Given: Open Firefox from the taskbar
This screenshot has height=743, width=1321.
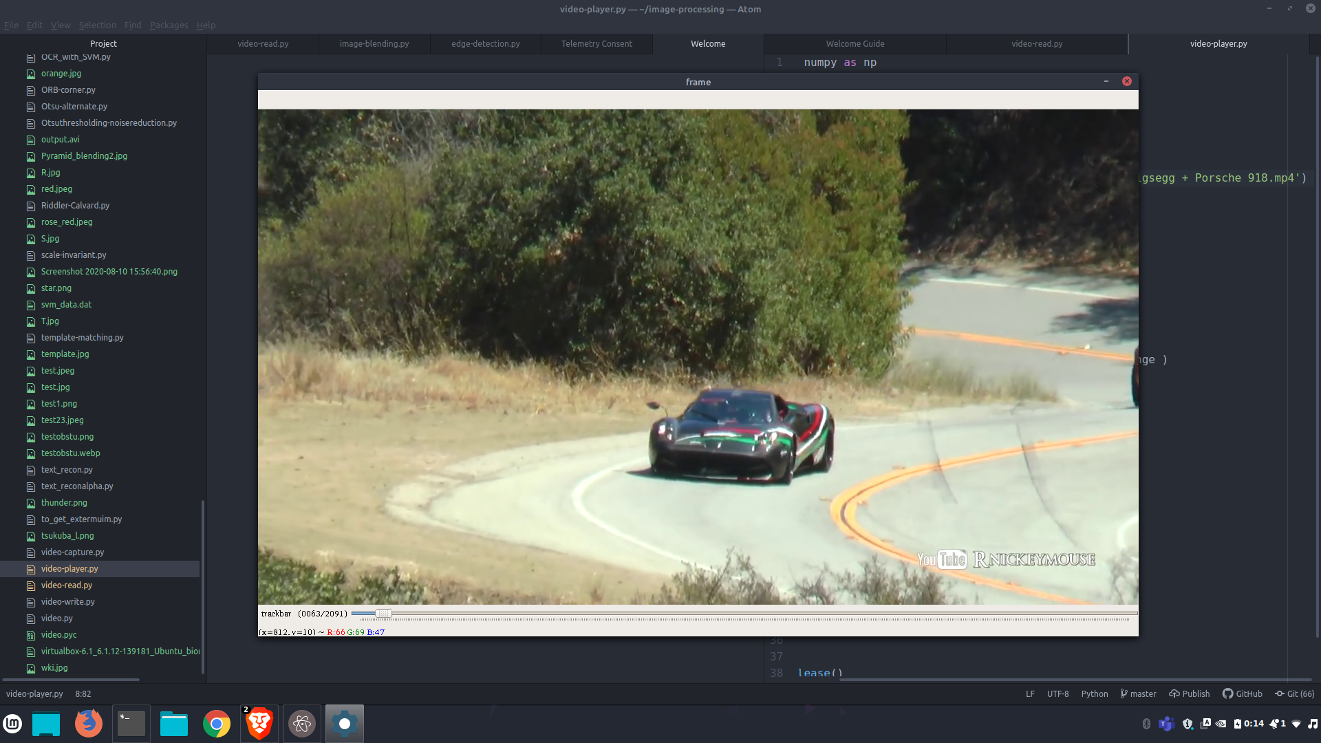Looking at the screenshot, I should pyautogui.click(x=88, y=724).
